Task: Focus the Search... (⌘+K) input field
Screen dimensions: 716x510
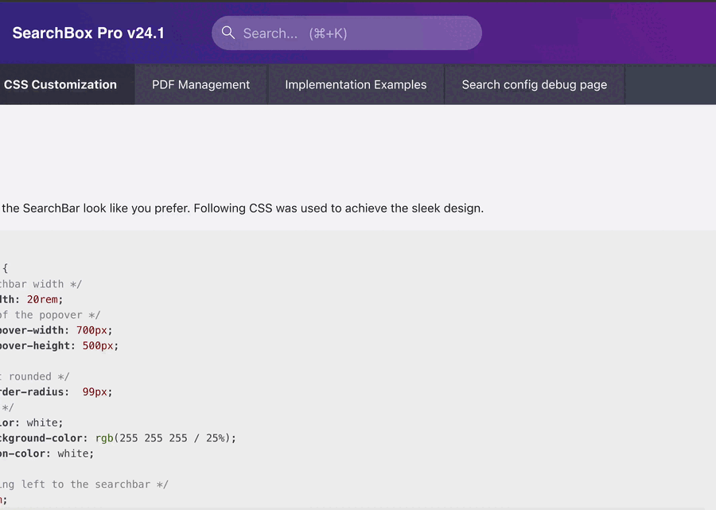Action: pyautogui.click(x=347, y=33)
